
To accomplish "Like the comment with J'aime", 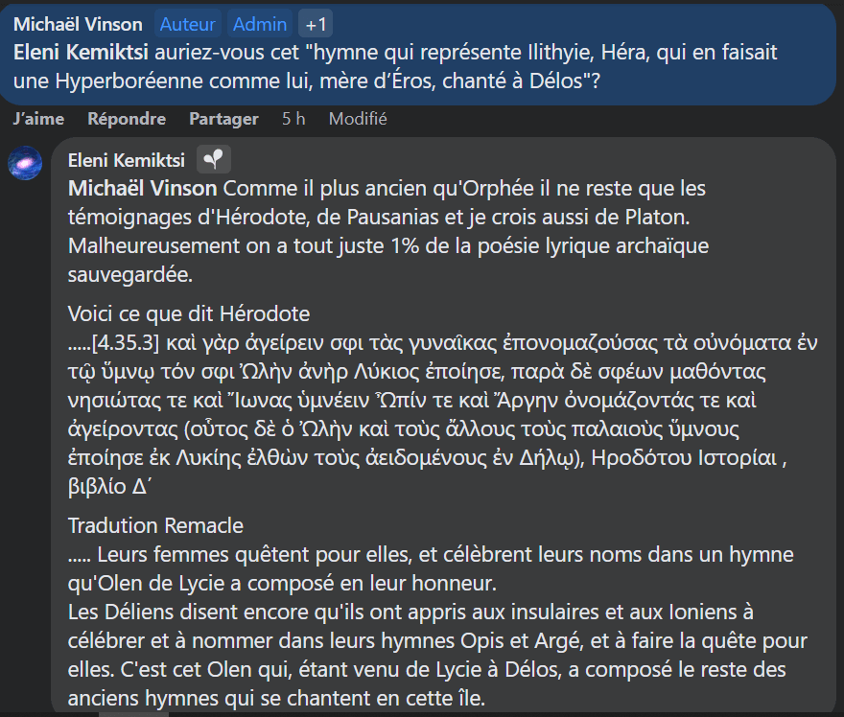I will tap(39, 119).
